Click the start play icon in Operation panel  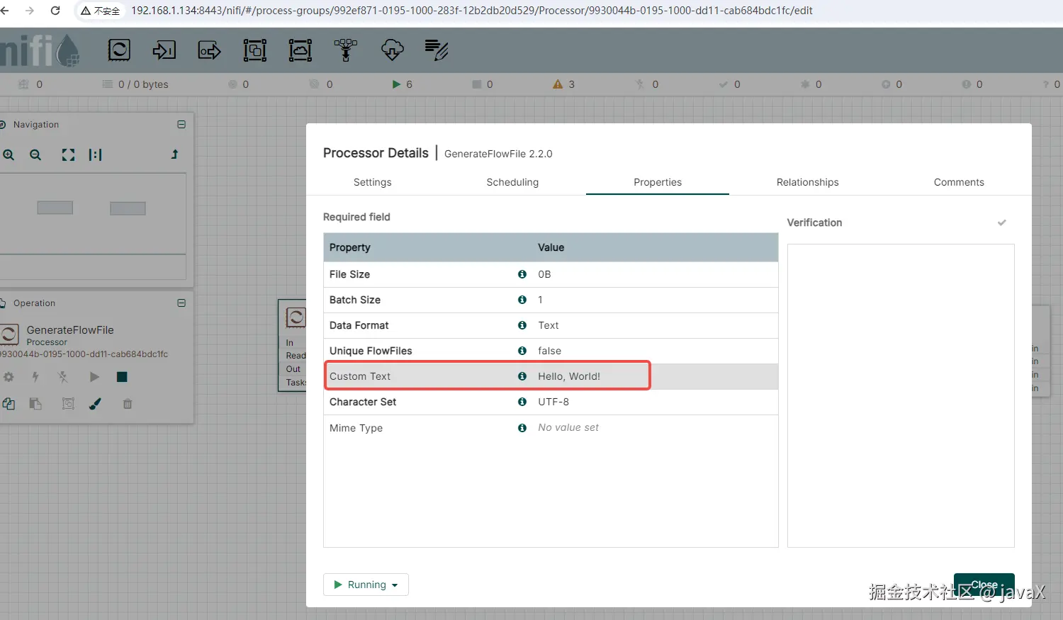pyautogui.click(x=94, y=377)
